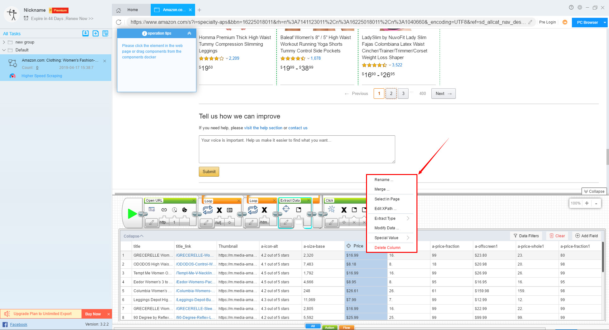Choose Rename in the context menu

[x=384, y=180]
